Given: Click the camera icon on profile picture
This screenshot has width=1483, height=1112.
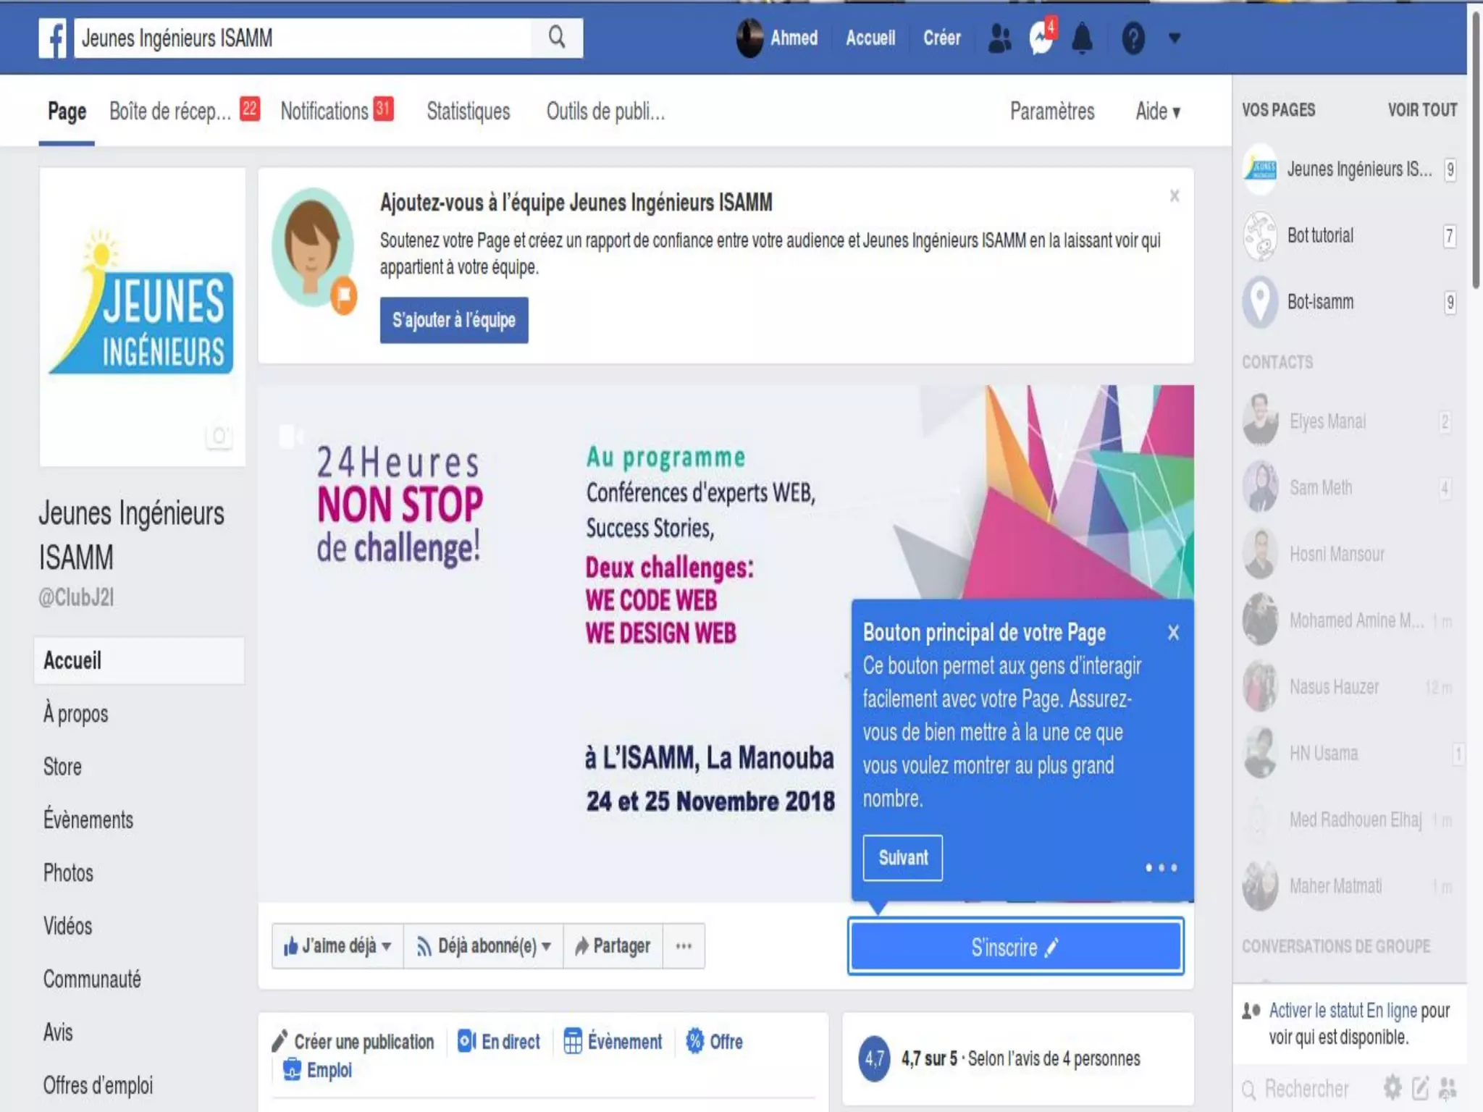Looking at the screenshot, I should [x=219, y=436].
